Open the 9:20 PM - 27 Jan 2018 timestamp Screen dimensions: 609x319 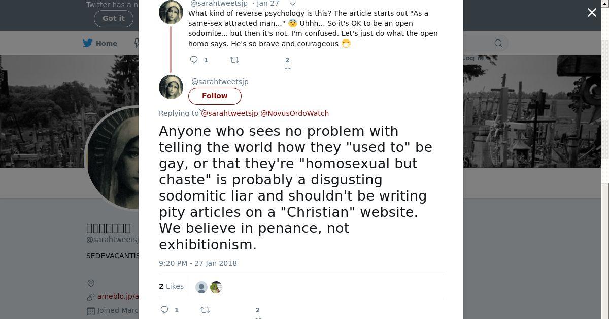198,263
